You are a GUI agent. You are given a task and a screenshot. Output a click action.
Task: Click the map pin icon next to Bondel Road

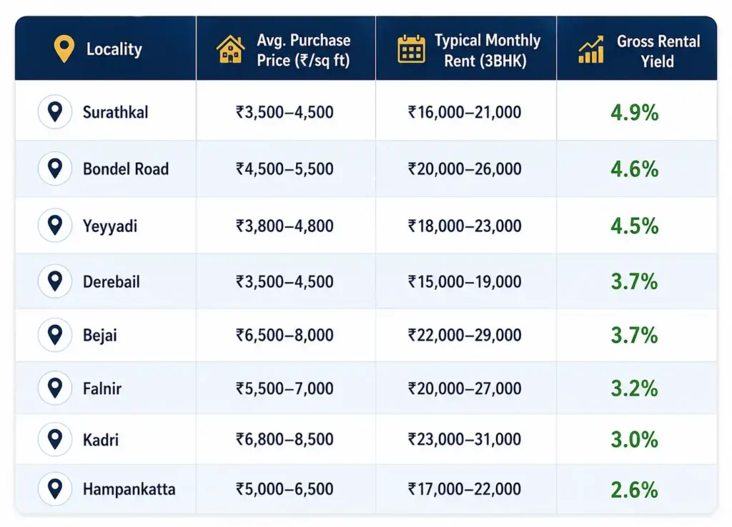click(x=55, y=169)
